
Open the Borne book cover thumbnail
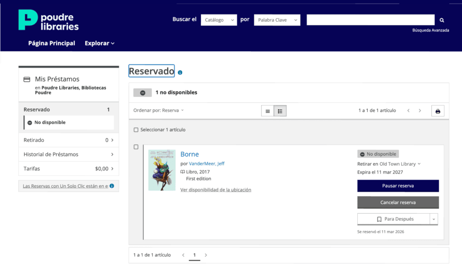pos(162,170)
